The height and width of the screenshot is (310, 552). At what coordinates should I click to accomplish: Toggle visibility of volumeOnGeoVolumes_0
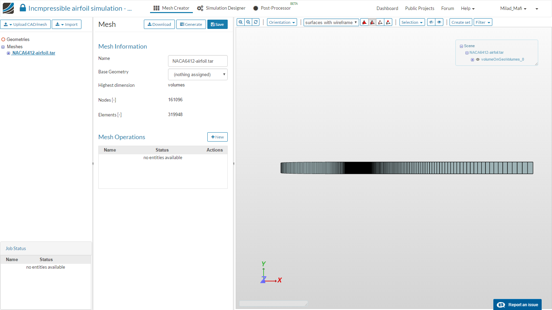(x=478, y=60)
